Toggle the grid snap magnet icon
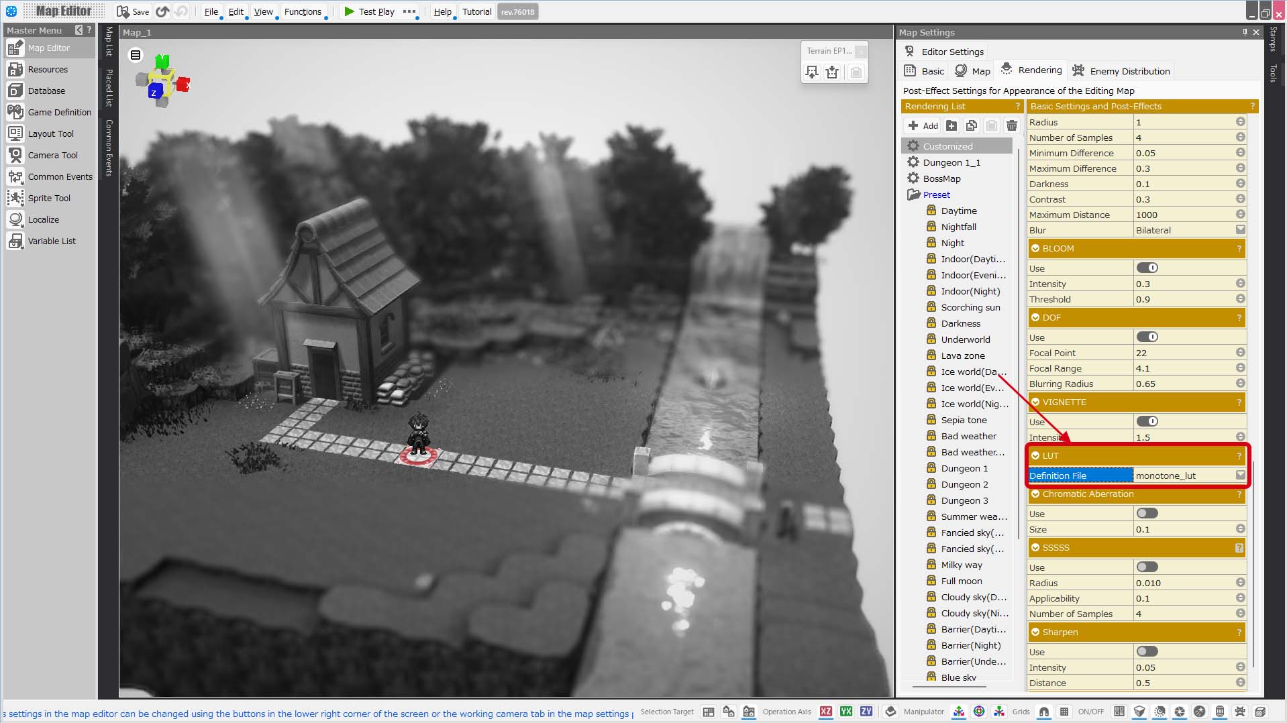Image resolution: width=1287 pixels, height=723 pixels. [1043, 712]
